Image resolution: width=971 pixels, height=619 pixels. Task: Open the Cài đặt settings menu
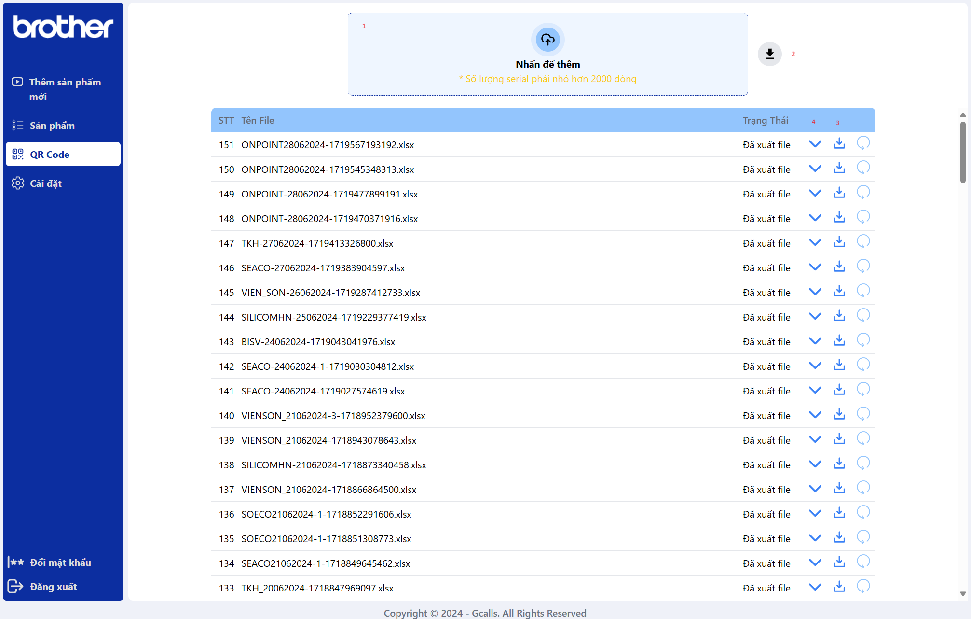point(45,183)
